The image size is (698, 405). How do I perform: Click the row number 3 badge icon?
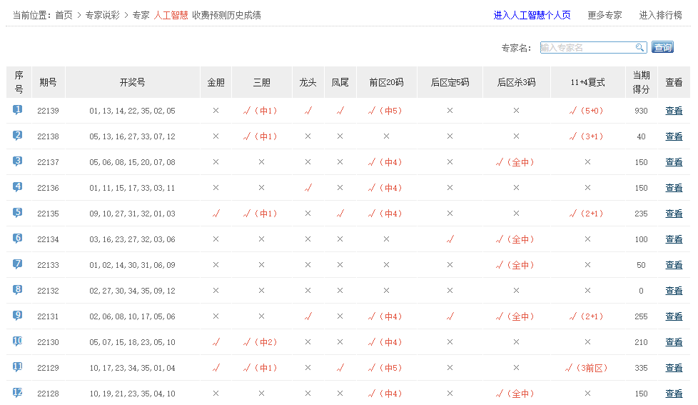tap(18, 161)
